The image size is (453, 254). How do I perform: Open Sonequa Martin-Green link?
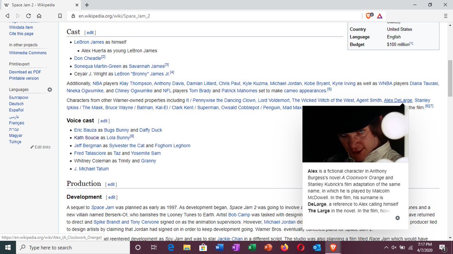click(x=98, y=66)
